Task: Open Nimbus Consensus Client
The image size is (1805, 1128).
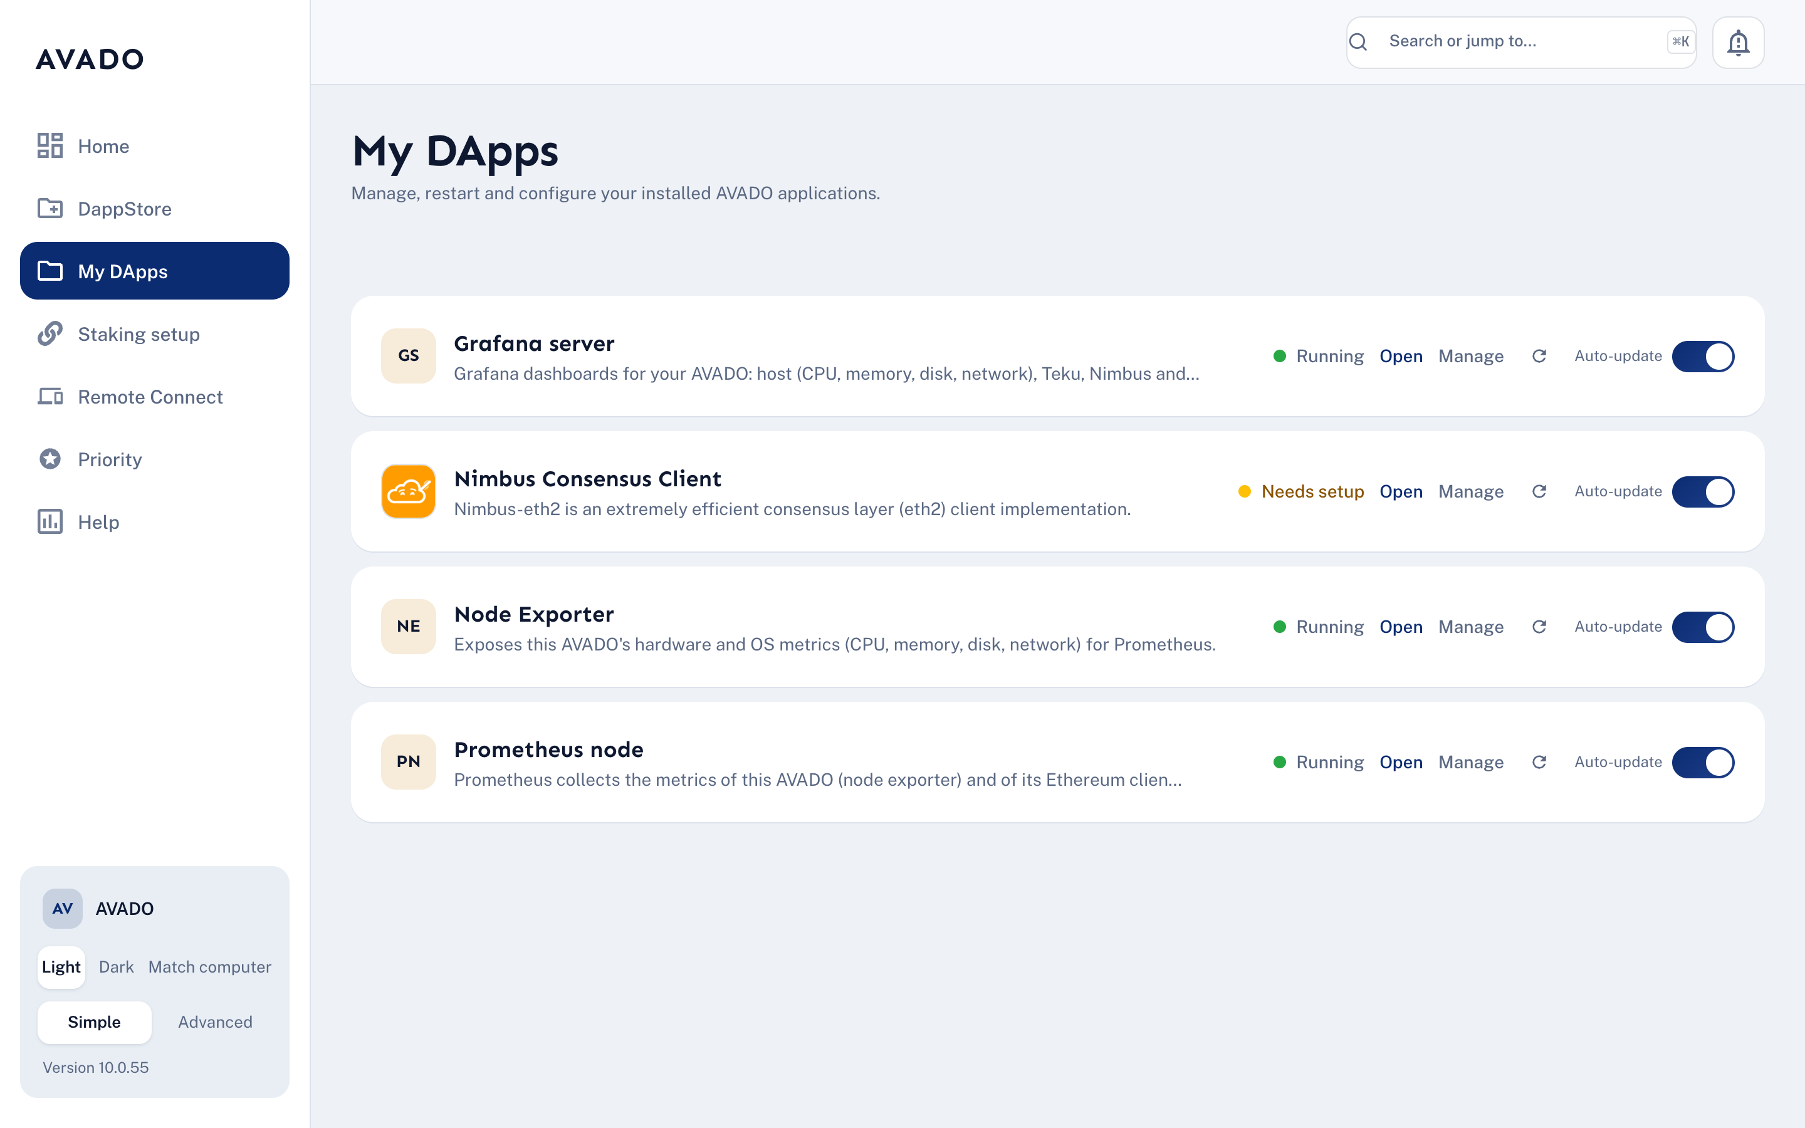Action: click(1401, 492)
